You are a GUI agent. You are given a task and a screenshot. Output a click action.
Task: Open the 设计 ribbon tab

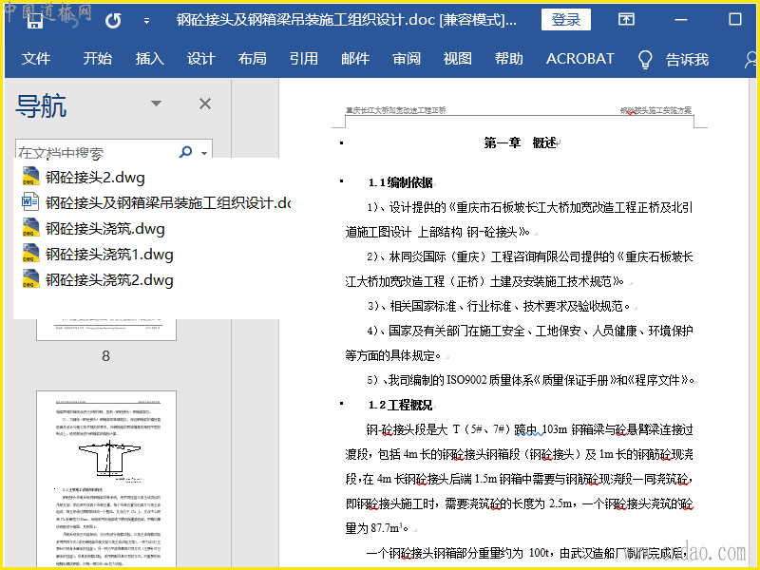point(201,59)
